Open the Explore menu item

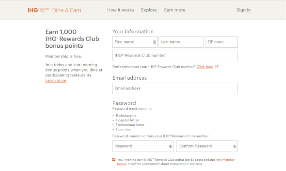coord(149,10)
